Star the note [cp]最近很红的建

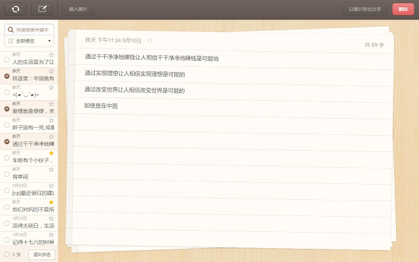tap(51, 186)
